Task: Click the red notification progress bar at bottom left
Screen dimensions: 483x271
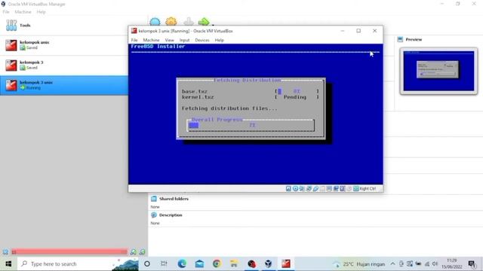Action: pyautogui.click(x=69, y=252)
